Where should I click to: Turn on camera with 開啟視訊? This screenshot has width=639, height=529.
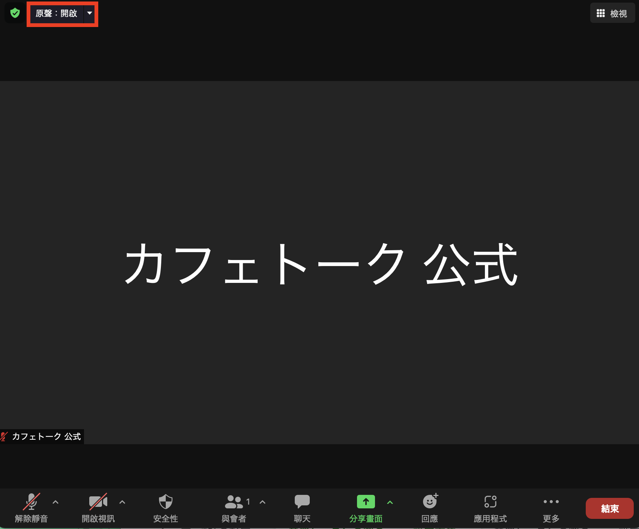(98, 508)
